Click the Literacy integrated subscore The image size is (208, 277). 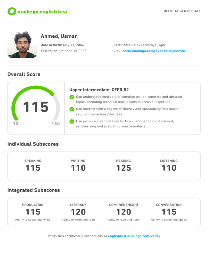click(x=78, y=212)
